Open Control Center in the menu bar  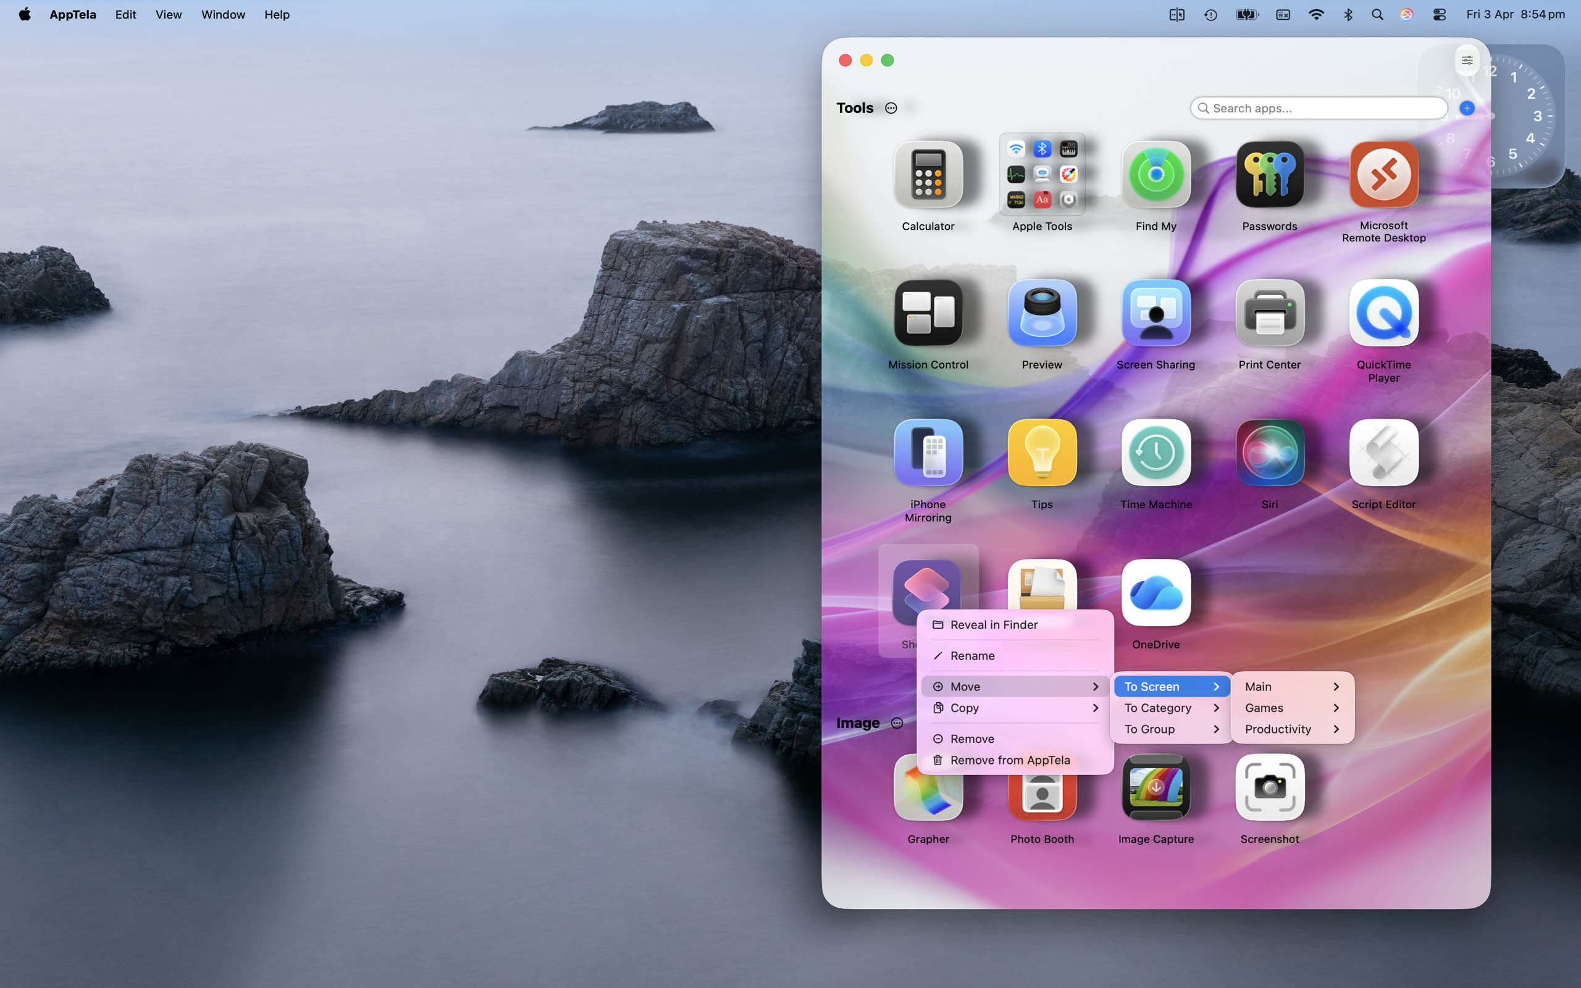(1439, 14)
